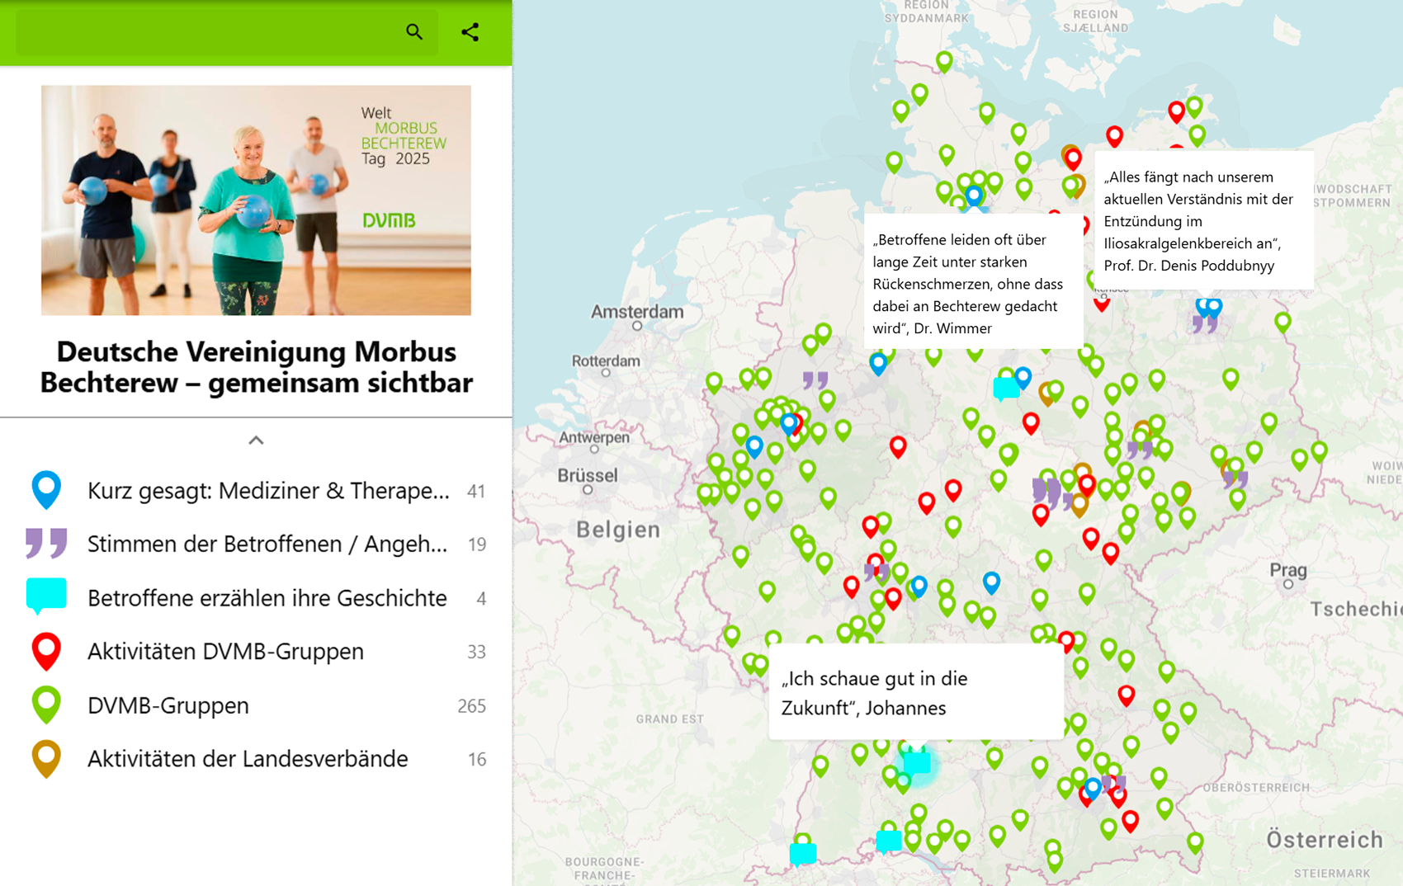
Task: Click the blue pin just above the Dr. Wimmer popup
Action: click(974, 196)
